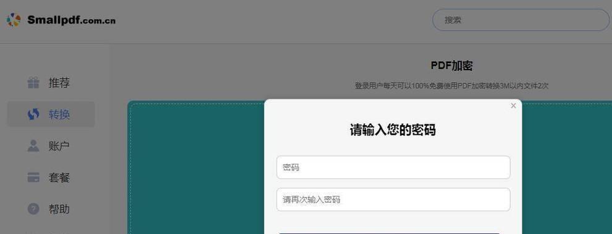Click the Smallpdf colorful logo icon
Screen dimensions: 612x234
pyautogui.click(x=14, y=20)
